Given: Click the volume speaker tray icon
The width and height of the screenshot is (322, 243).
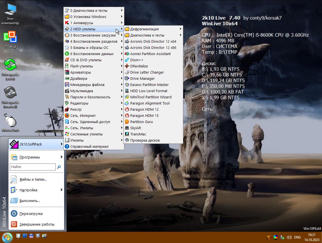Looking at the screenshot, I should pos(289,237).
